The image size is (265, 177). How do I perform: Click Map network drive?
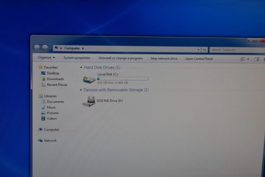click(164, 59)
